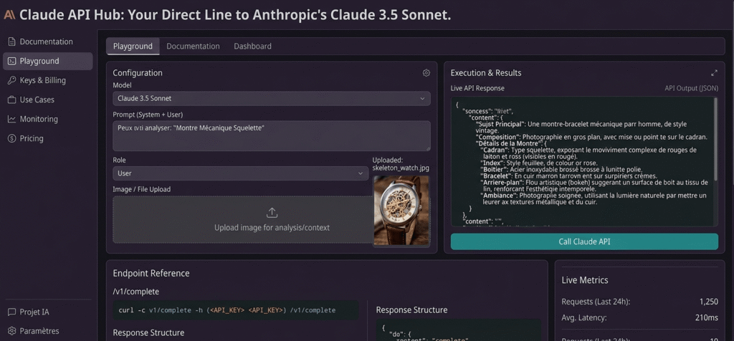Click the "1,250" requests value

(709, 302)
